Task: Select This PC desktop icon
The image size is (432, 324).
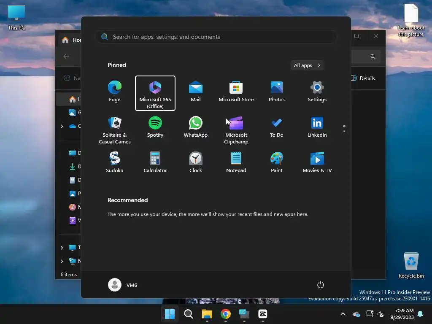Action: click(16, 17)
